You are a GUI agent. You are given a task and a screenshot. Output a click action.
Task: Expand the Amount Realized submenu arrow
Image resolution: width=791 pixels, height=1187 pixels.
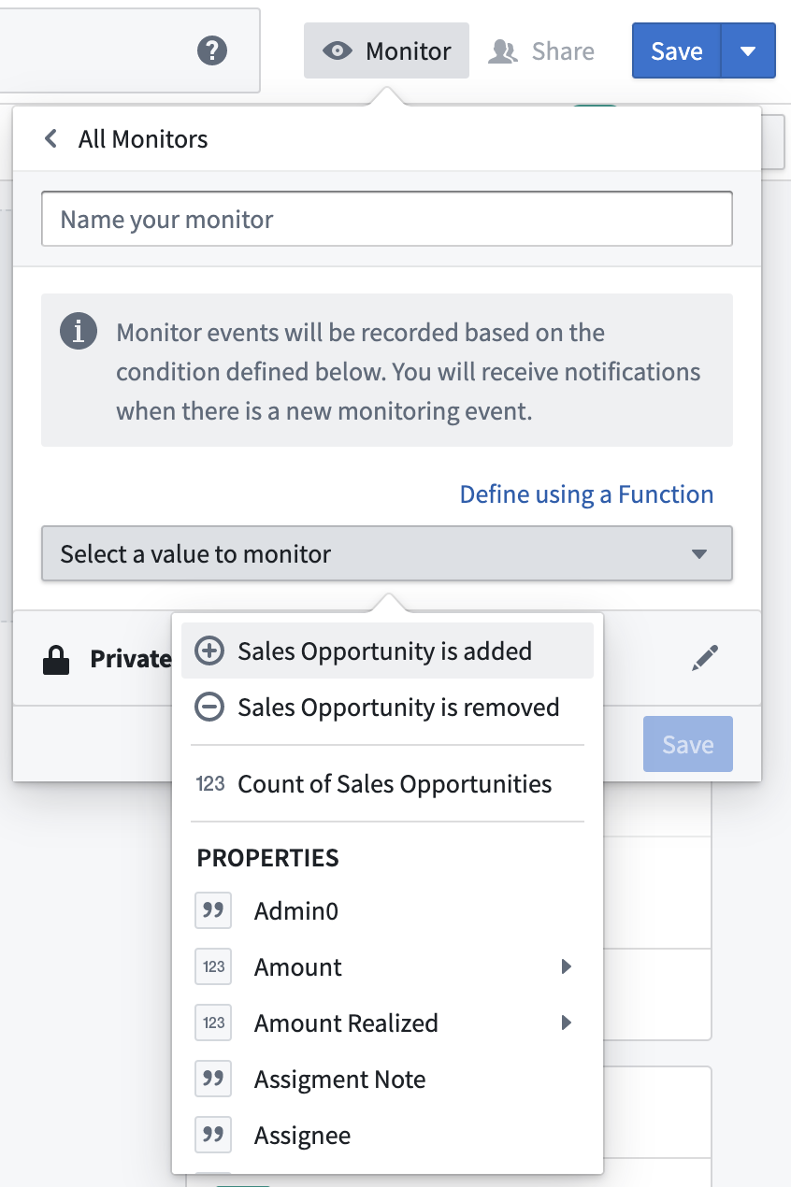click(567, 1023)
